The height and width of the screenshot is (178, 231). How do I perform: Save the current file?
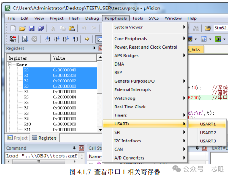click(32, 28)
